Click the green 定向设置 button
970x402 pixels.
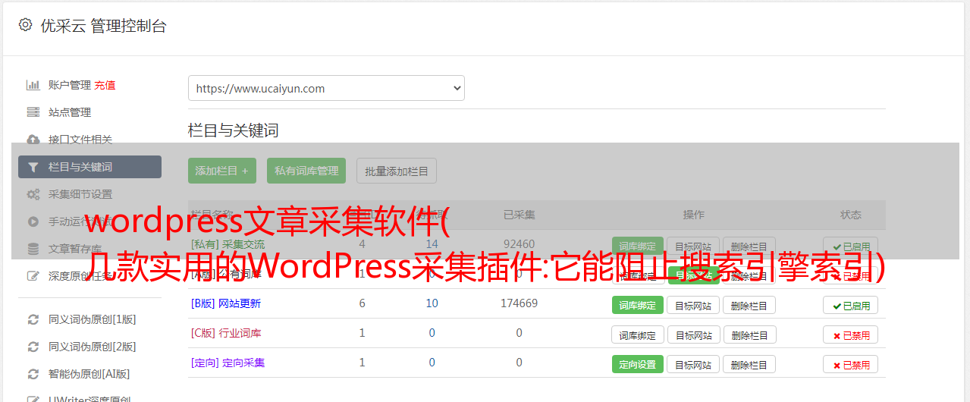[638, 364]
